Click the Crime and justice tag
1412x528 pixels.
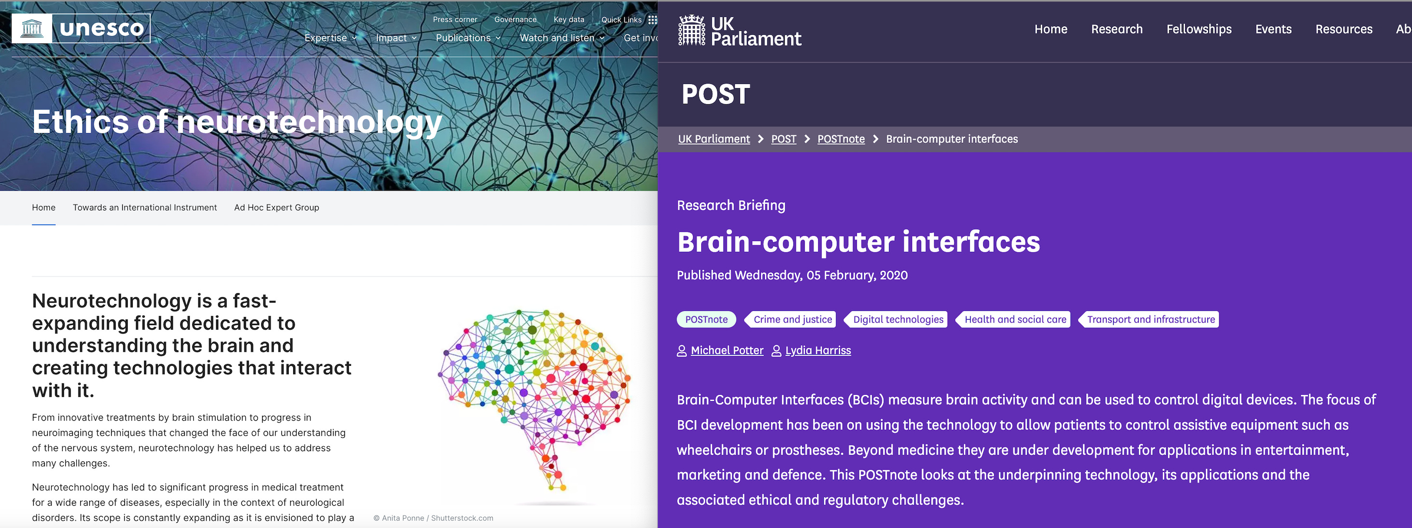(791, 320)
